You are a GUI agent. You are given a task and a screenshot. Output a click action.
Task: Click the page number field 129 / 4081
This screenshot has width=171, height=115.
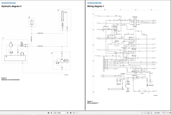click(59, 113)
